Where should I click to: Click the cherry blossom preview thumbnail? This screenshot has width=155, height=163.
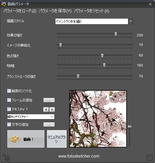(98, 119)
